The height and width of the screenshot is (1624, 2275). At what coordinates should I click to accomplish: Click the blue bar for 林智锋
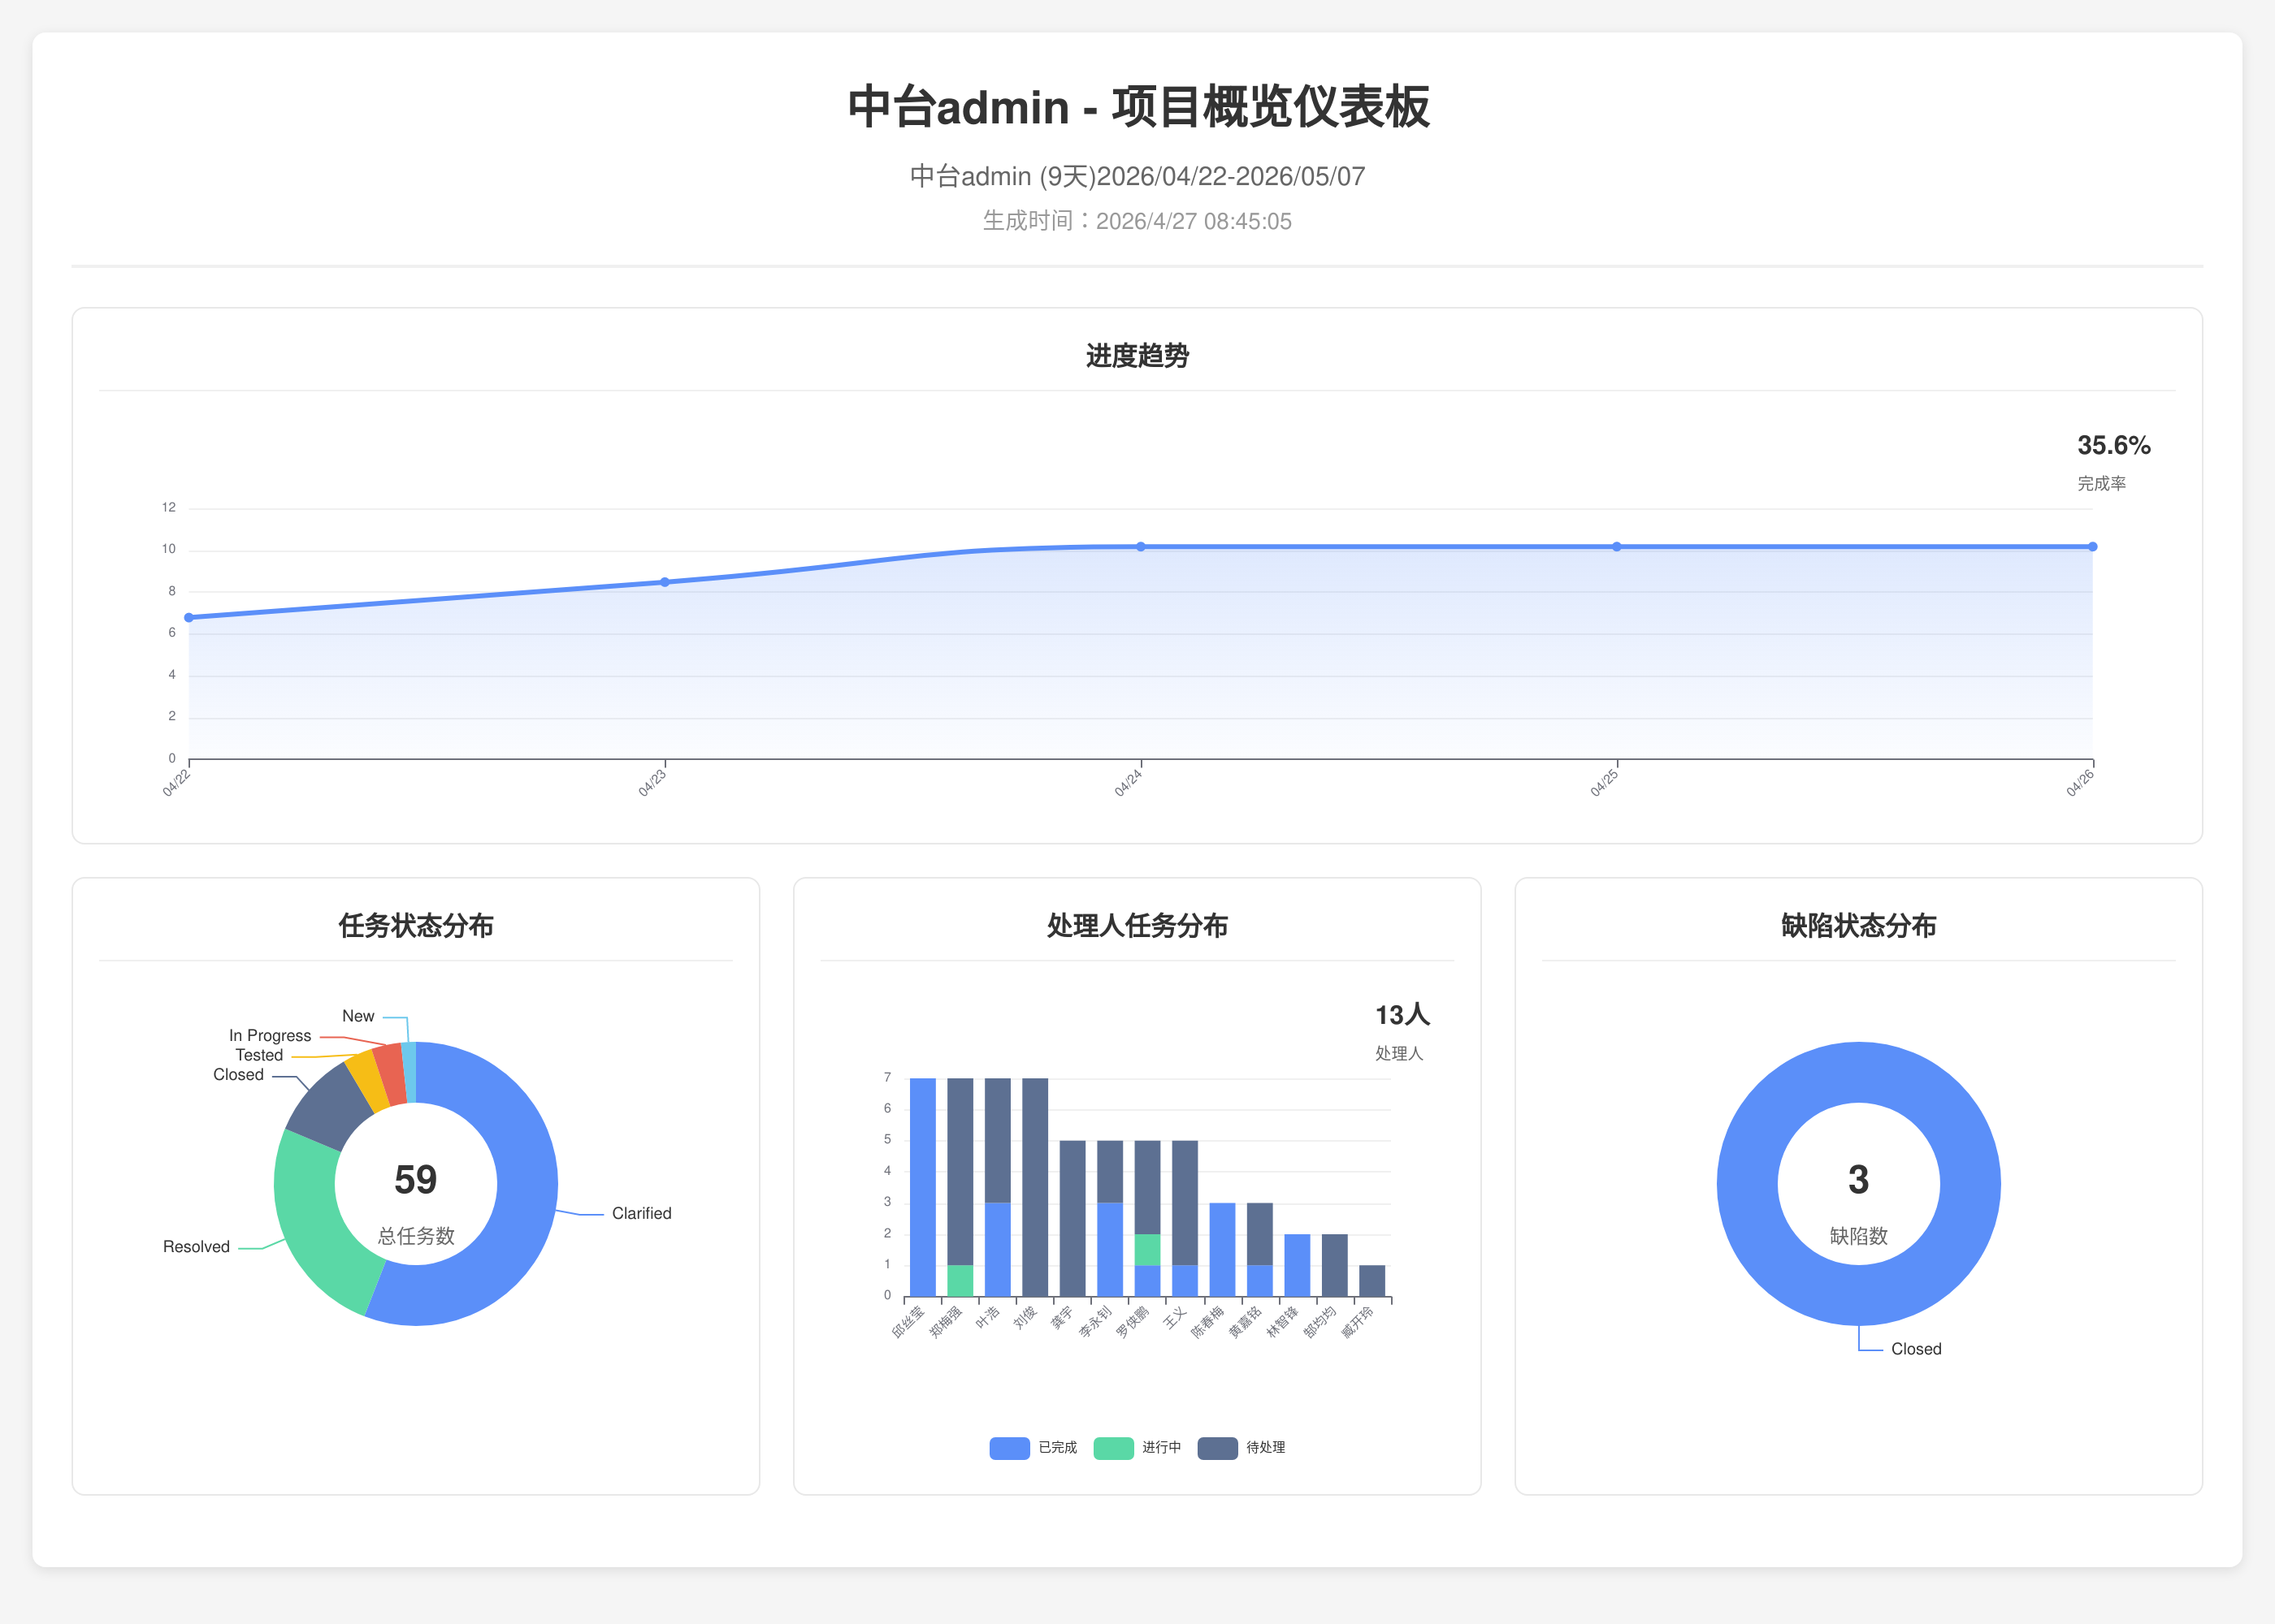[1298, 1265]
